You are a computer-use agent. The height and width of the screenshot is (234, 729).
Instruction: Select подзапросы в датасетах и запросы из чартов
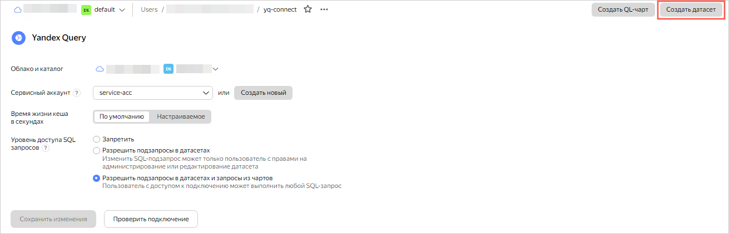click(97, 178)
